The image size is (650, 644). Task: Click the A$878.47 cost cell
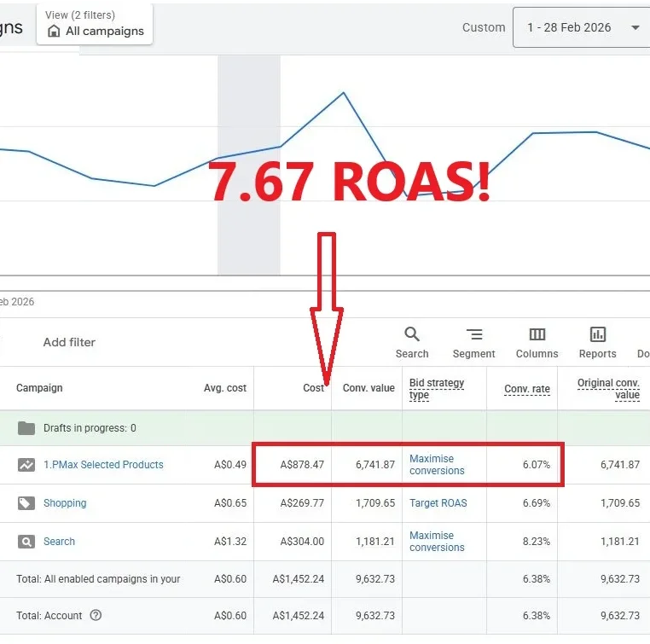click(x=302, y=465)
